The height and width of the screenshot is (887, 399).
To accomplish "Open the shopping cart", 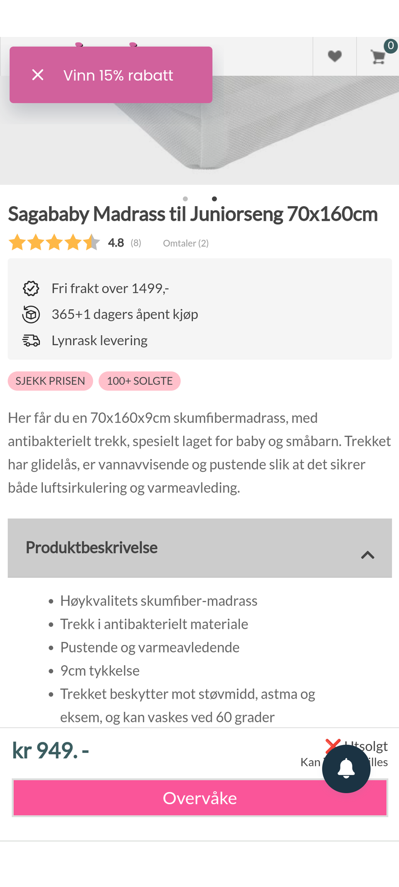I will pos(378,57).
